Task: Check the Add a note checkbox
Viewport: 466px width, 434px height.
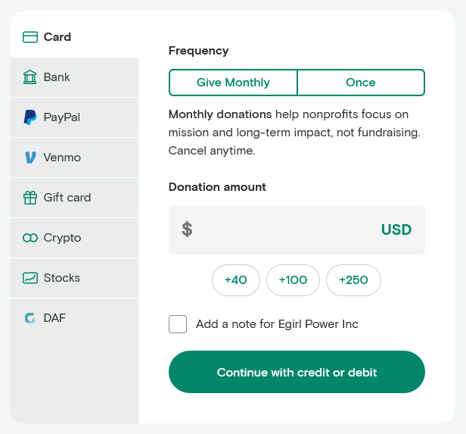Action: 178,324
